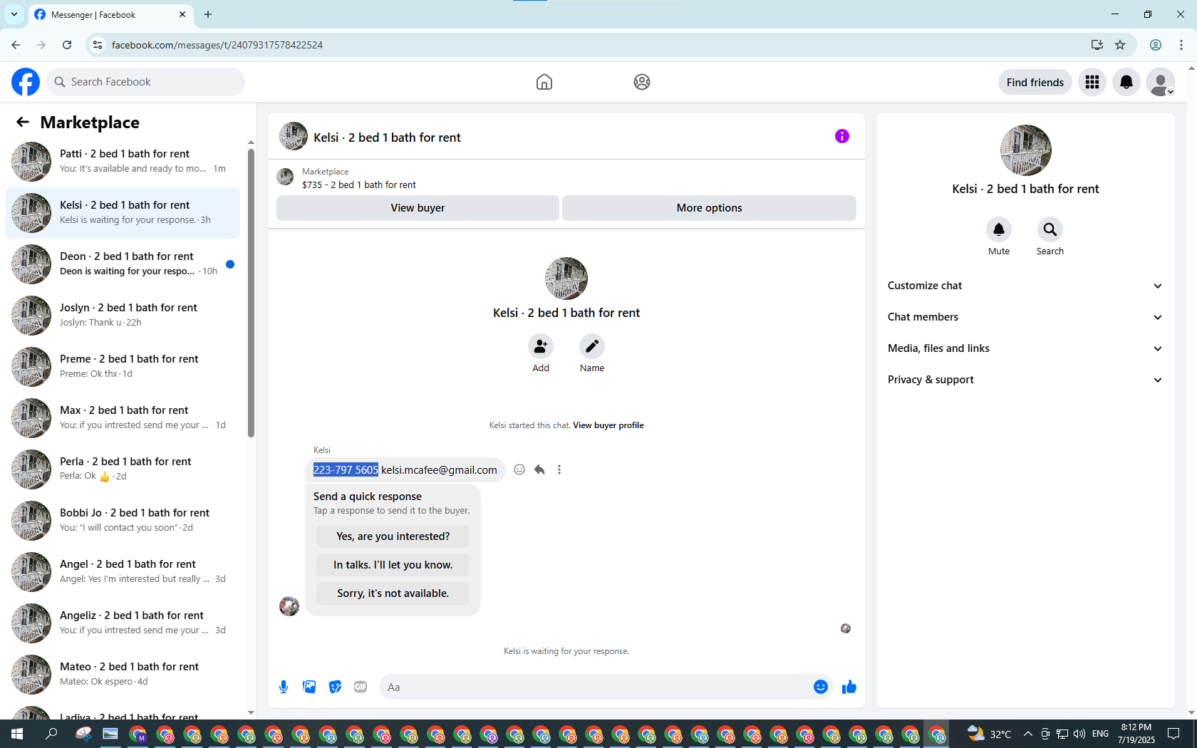Go back using Marketplace back arrow

pos(23,122)
